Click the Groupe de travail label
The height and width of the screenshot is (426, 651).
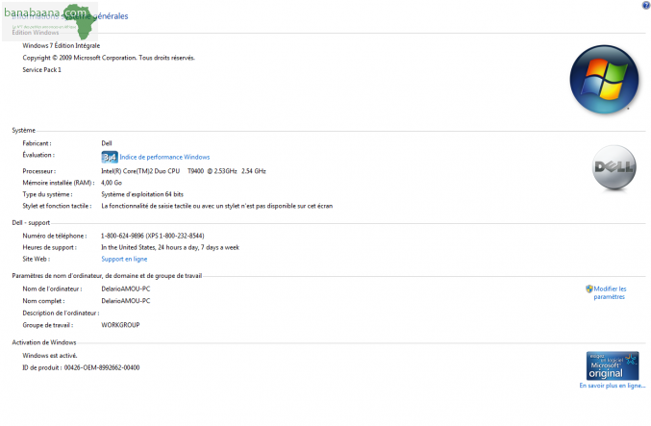pos(48,325)
